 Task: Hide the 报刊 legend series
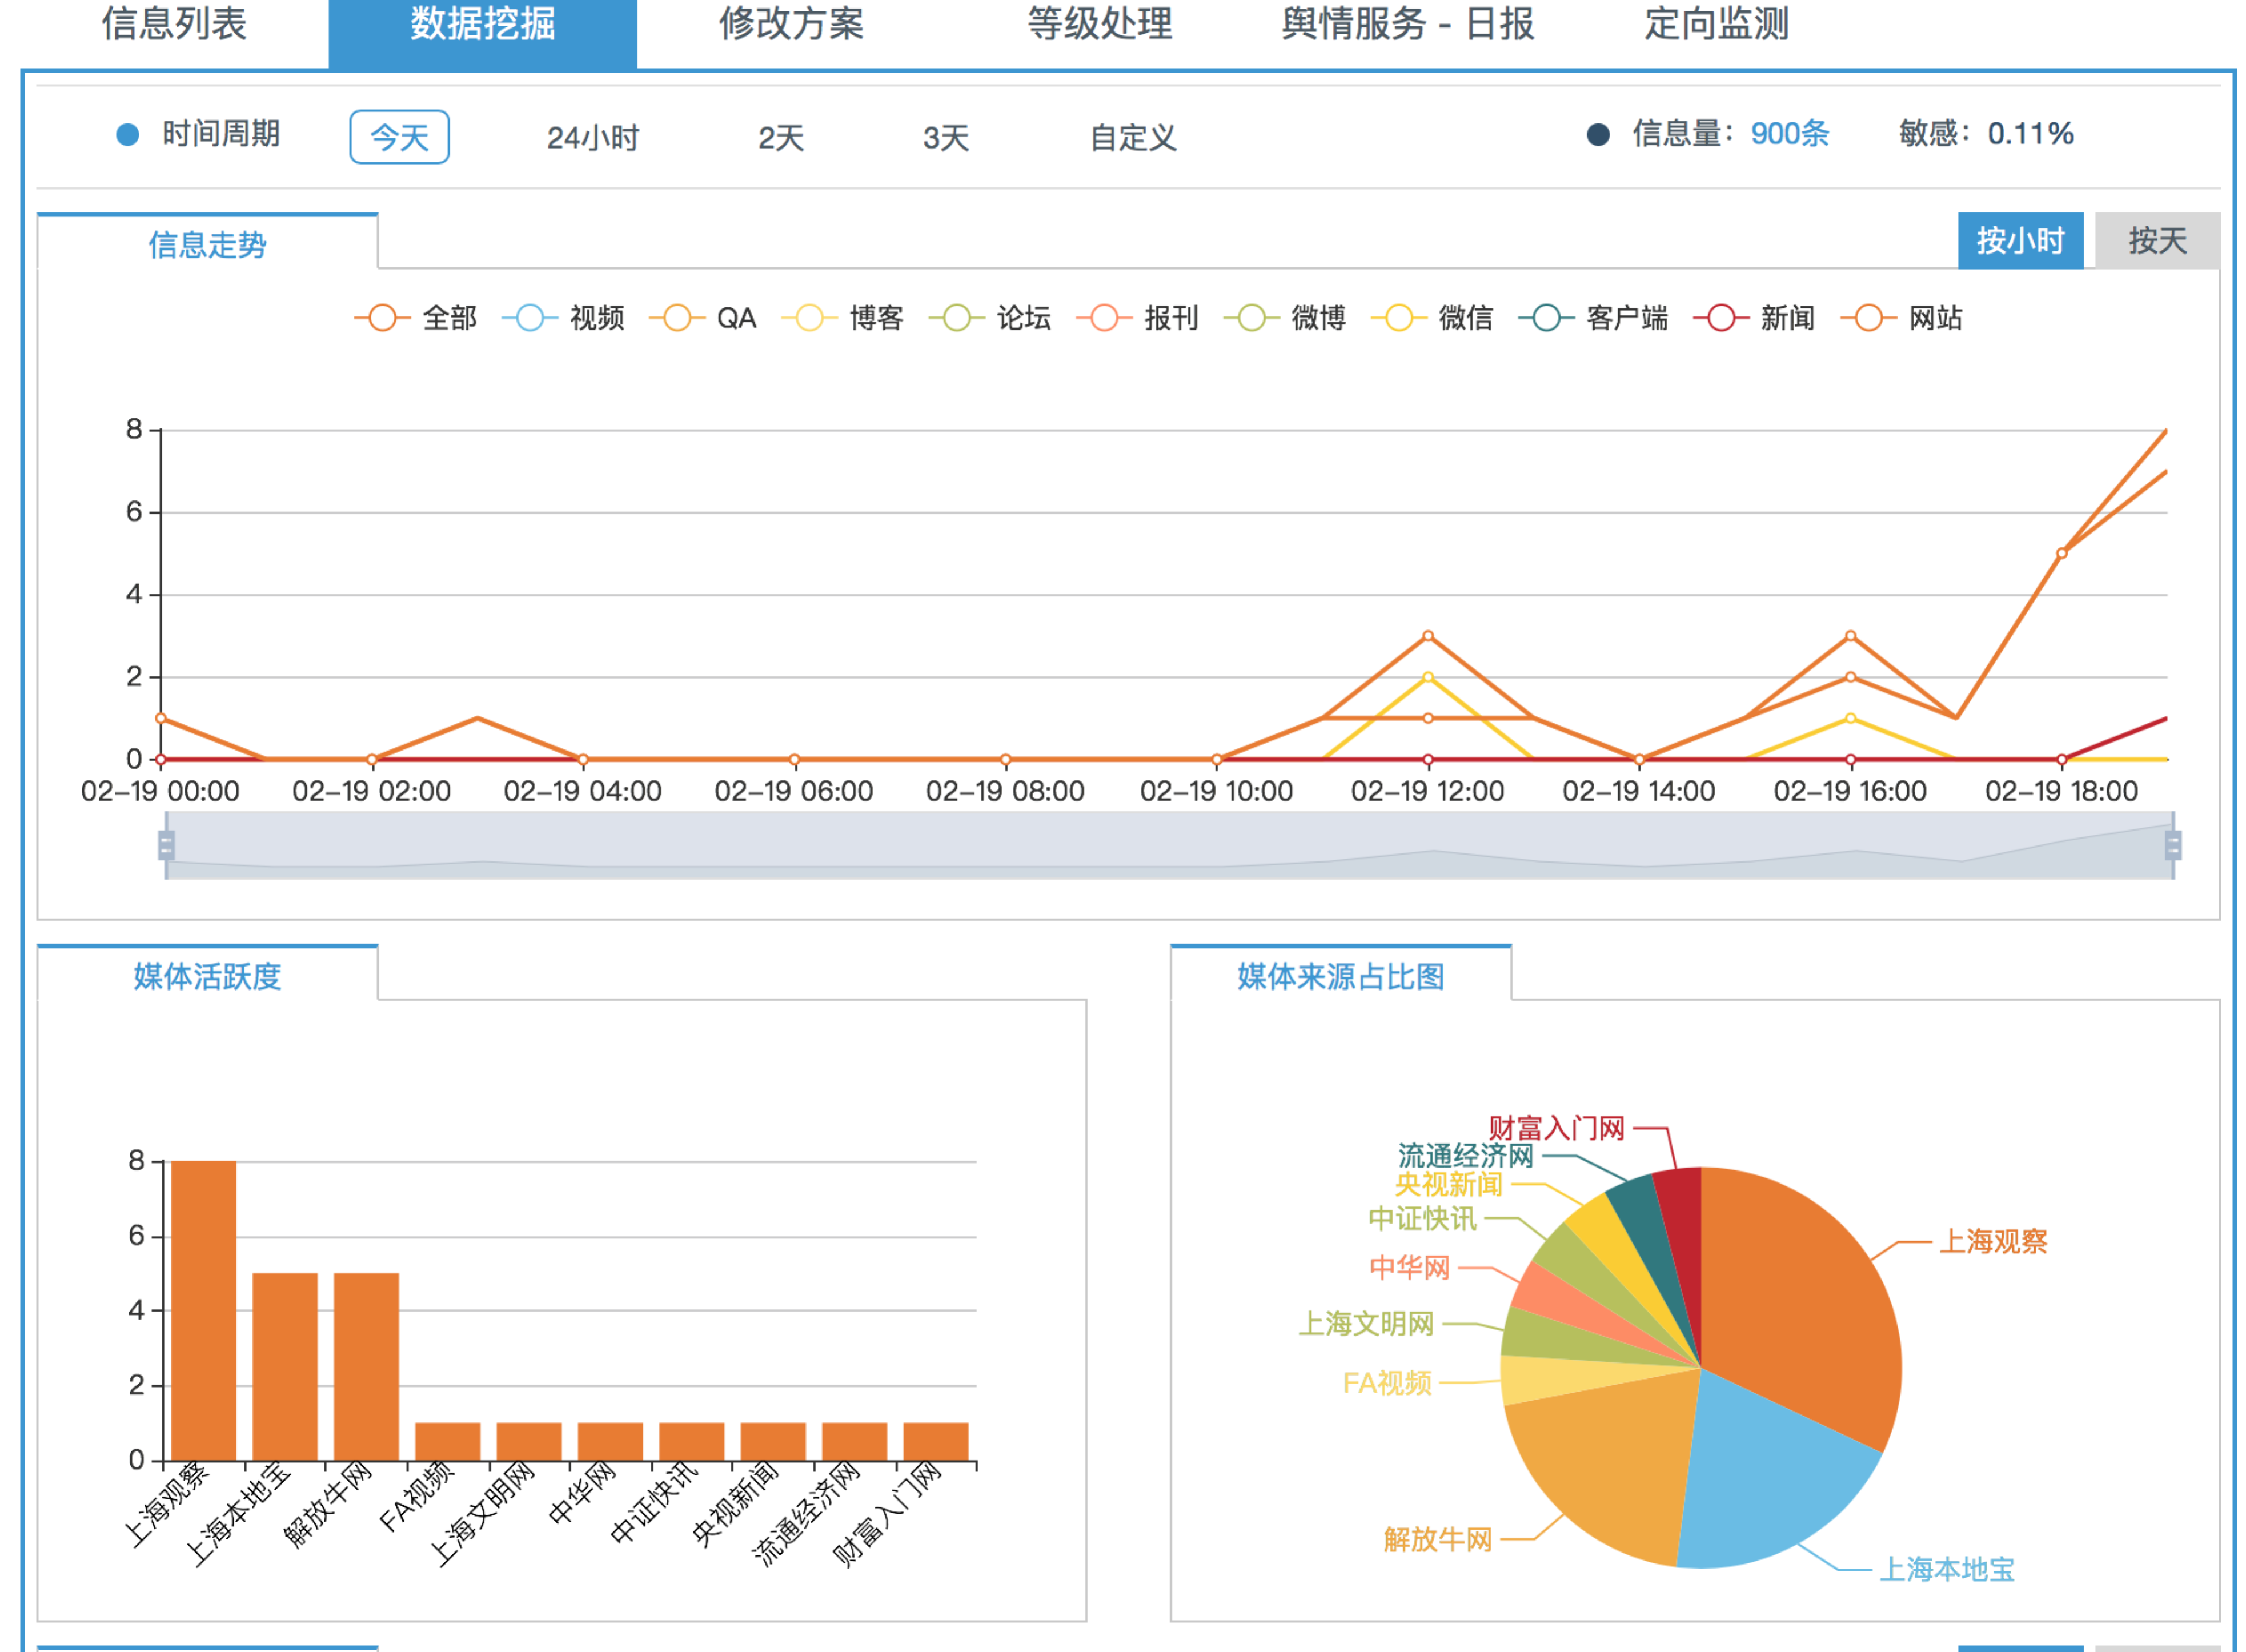[1104, 318]
